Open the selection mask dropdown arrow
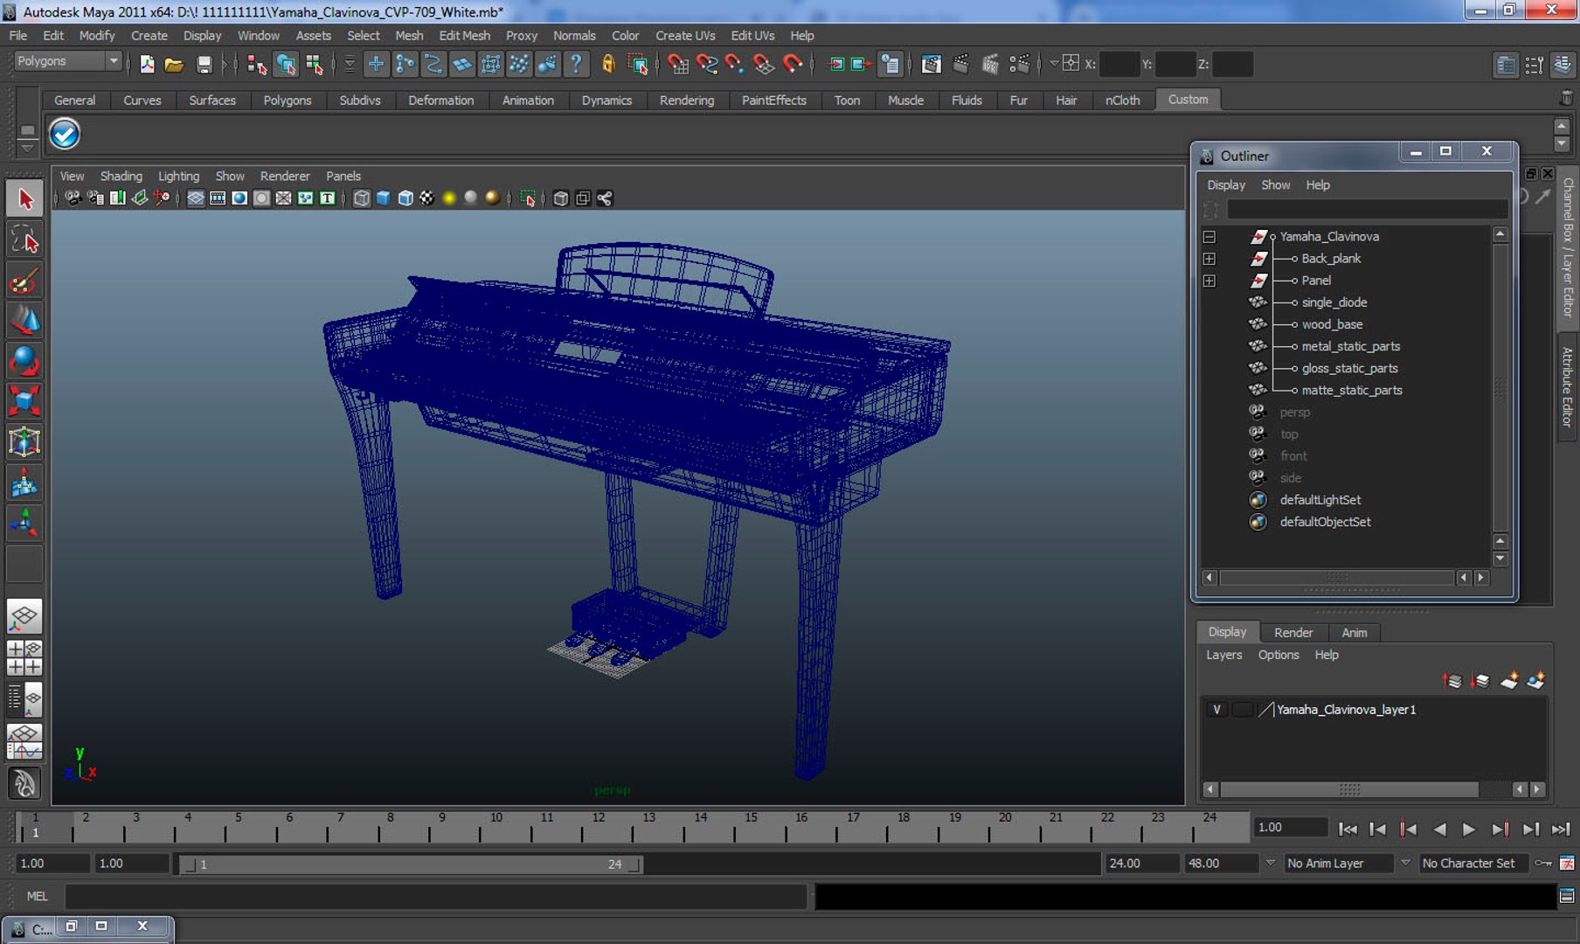1580x944 pixels. point(350,64)
